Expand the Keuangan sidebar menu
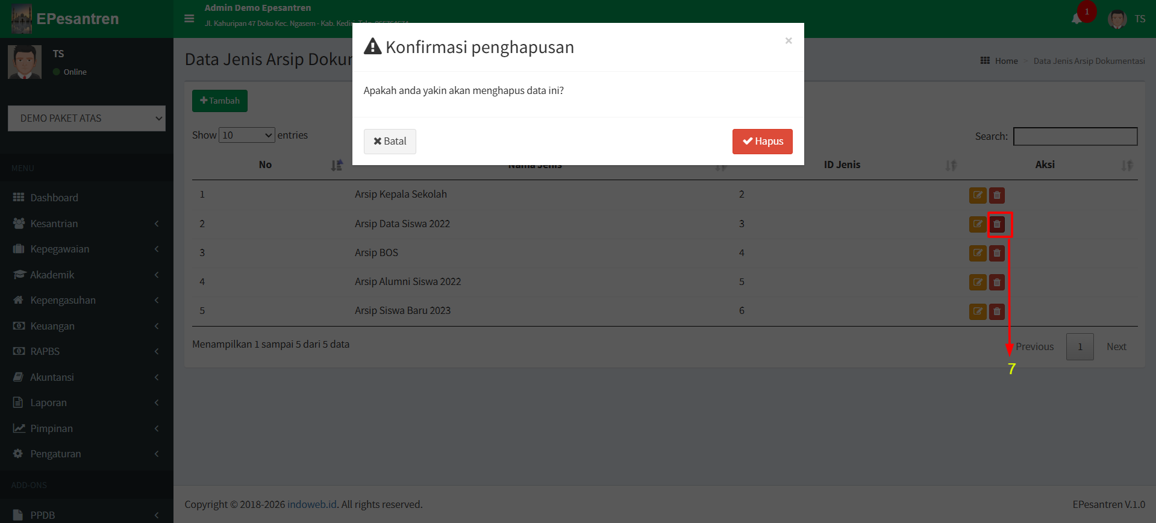 tap(52, 326)
